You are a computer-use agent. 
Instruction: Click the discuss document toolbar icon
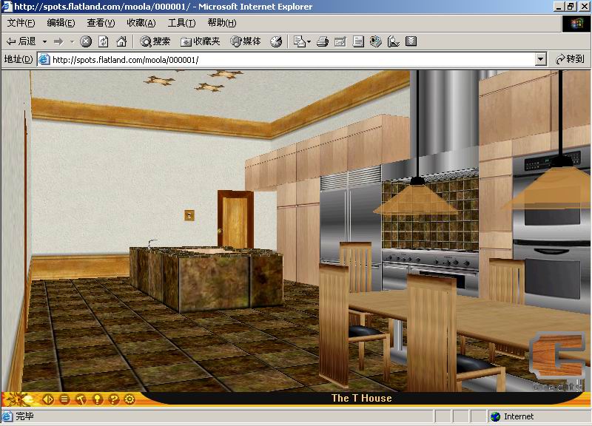[x=358, y=41]
